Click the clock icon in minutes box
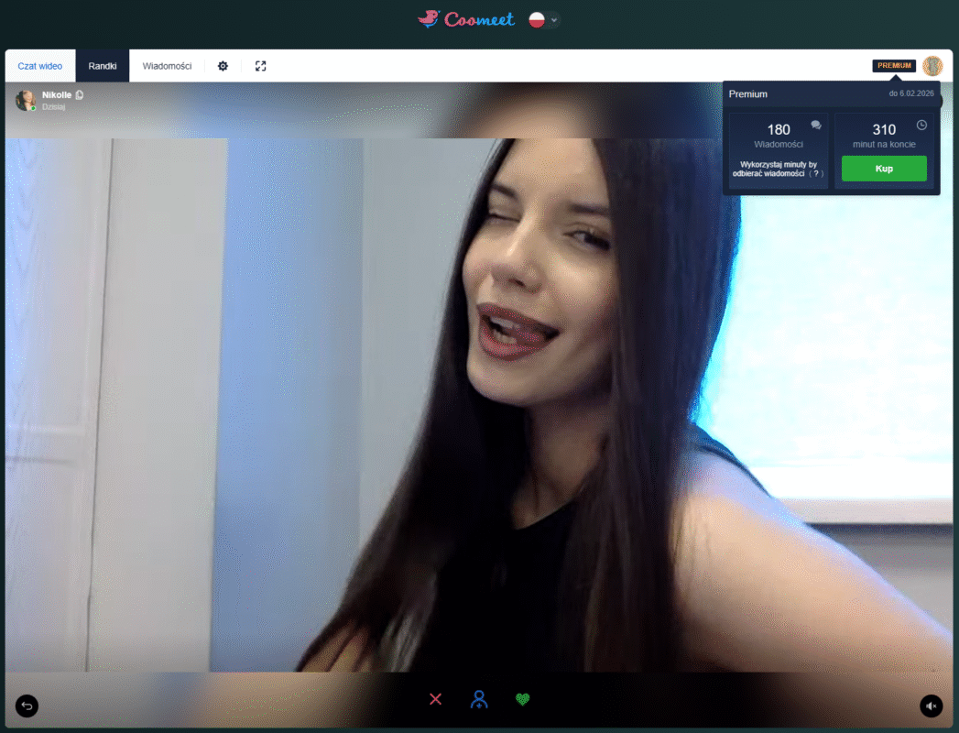The height and width of the screenshot is (733, 959). (x=921, y=125)
